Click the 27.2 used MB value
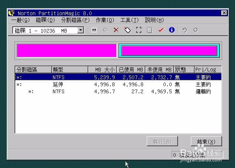This screenshot has width=235, height=168. click(137, 91)
